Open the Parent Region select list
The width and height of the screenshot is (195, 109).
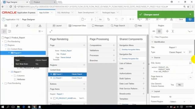[177, 102]
